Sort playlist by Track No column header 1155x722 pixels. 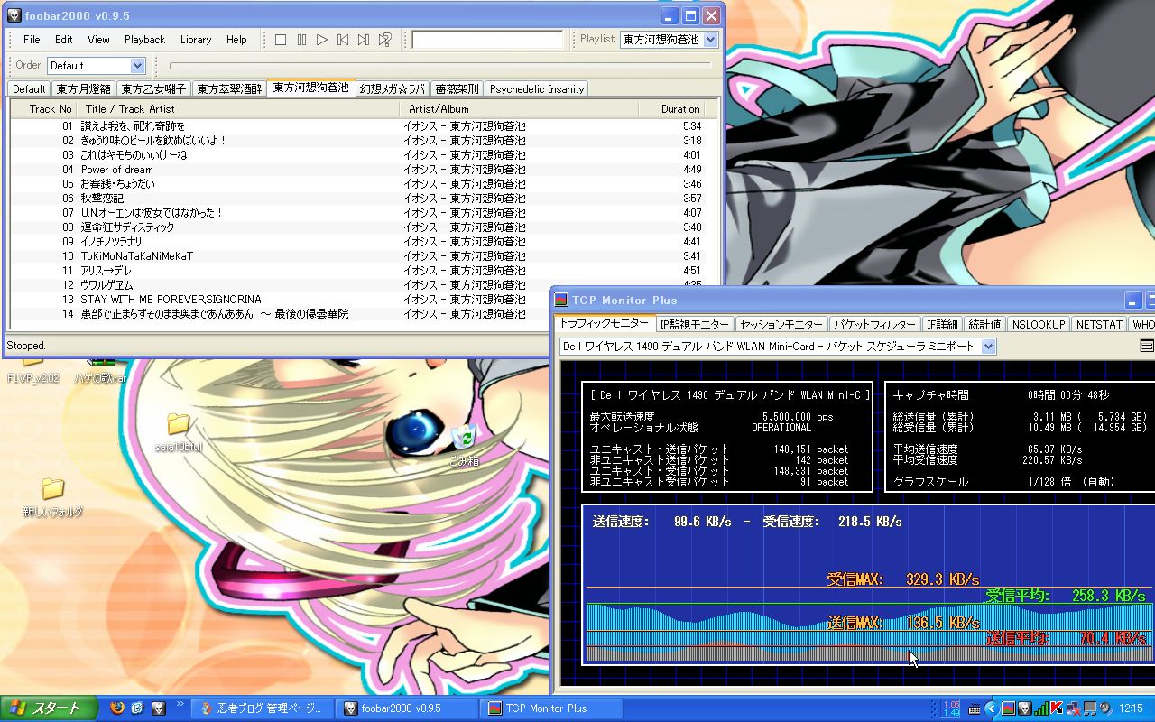click(43, 109)
